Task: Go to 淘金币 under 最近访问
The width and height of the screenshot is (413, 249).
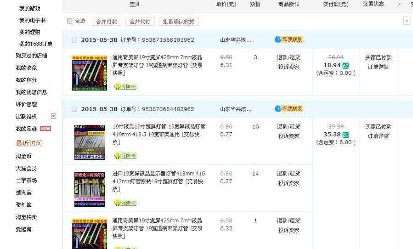Action: [23, 156]
